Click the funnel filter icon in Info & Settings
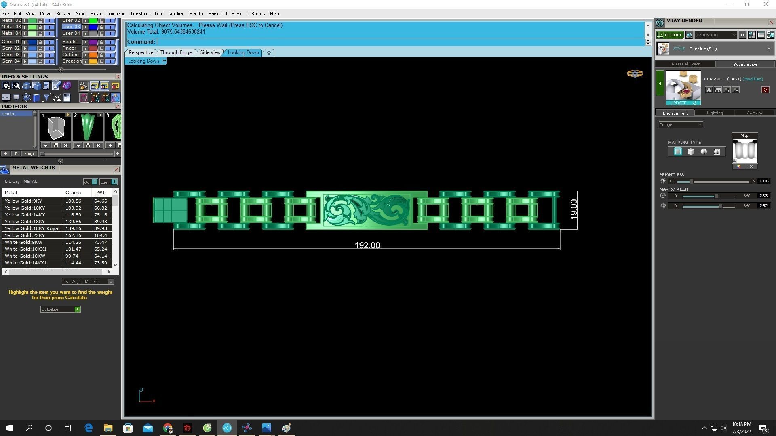The width and height of the screenshot is (776, 436). [46, 98]
